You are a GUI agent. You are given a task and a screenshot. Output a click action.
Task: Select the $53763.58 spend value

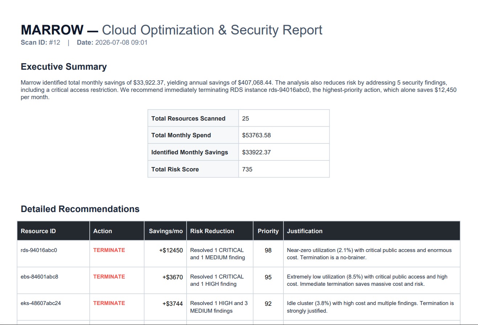257,135
